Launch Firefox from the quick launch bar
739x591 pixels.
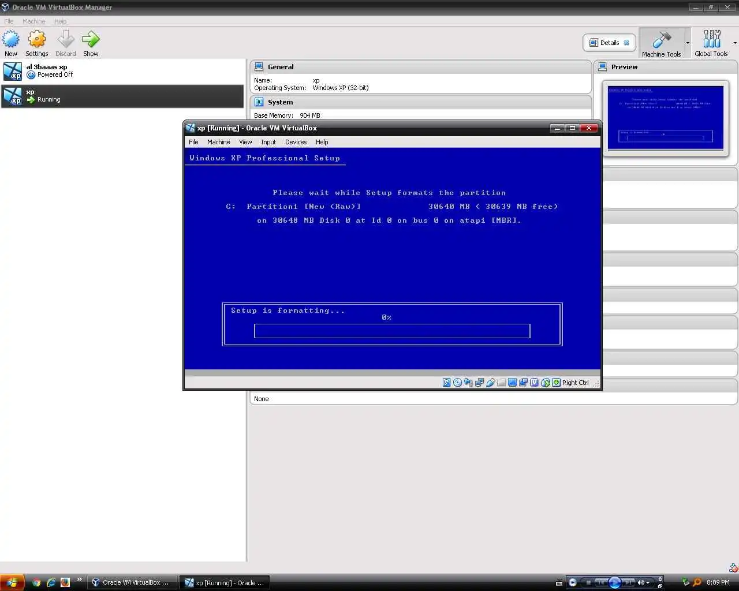[x=65, y=582]
